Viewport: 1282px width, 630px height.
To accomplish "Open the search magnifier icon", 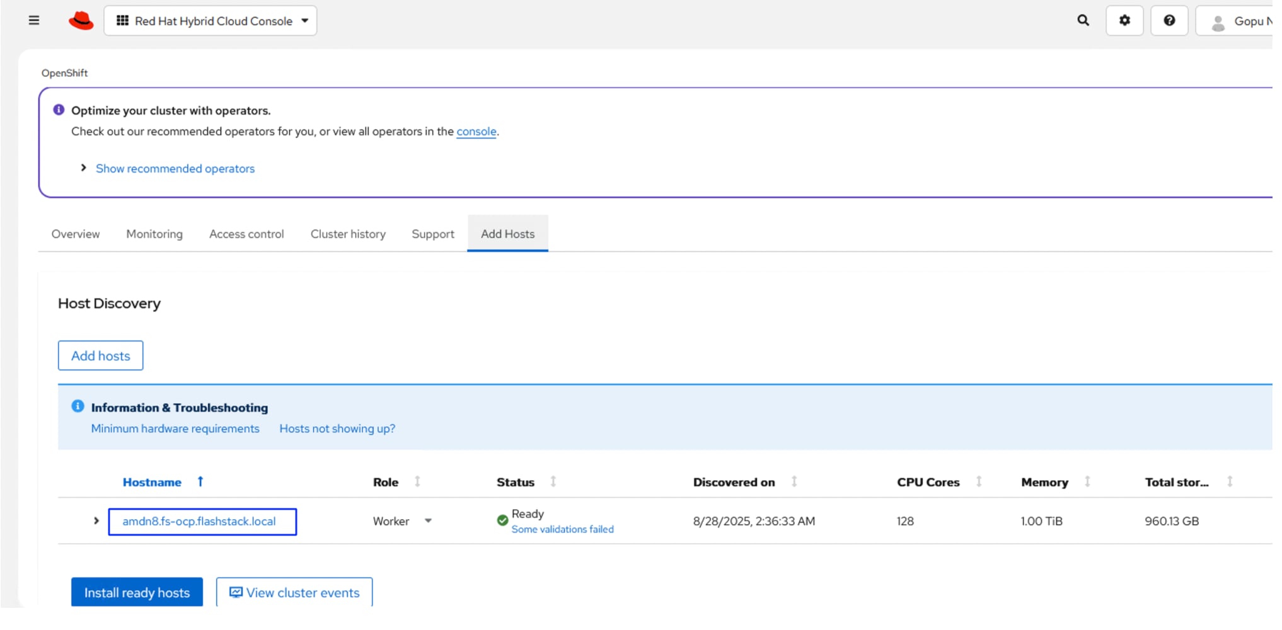I will point(1083,21).
